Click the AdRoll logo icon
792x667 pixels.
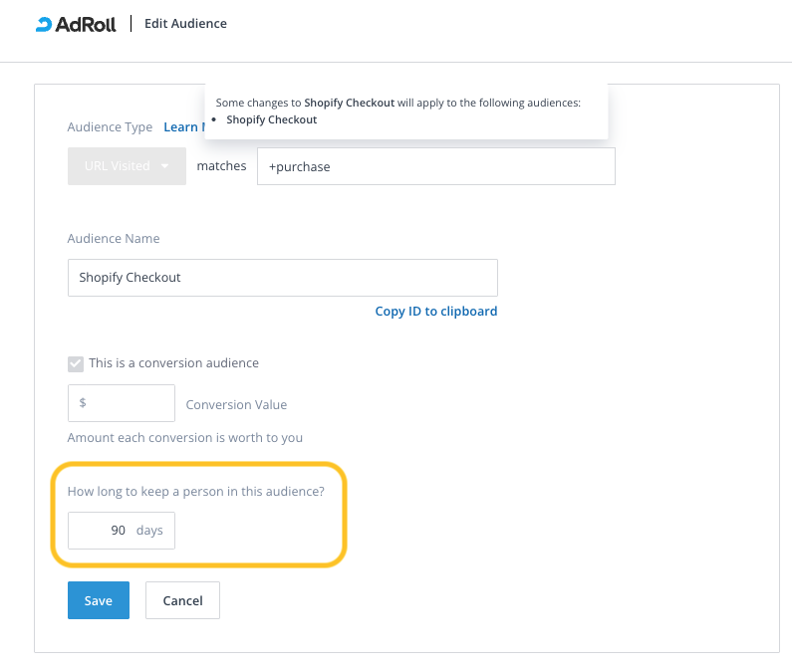pos(44,24)
